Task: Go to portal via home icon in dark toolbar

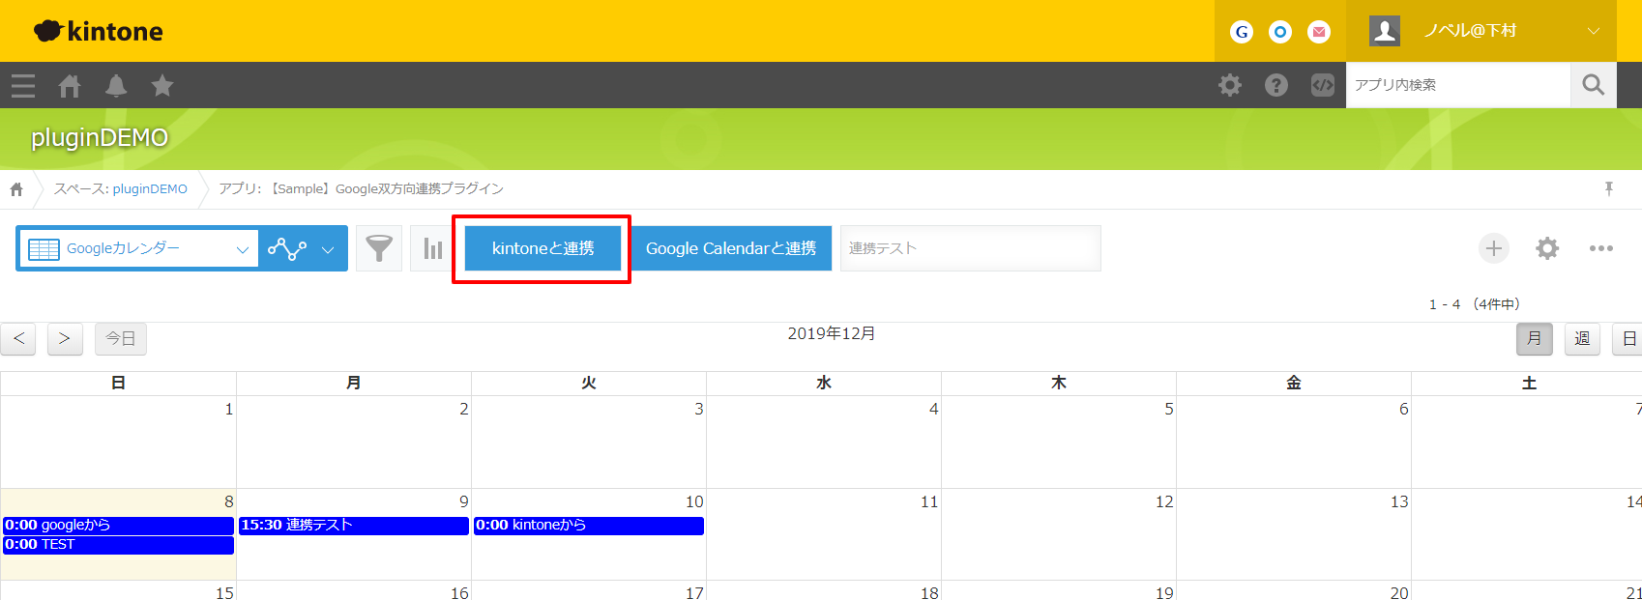Action: (x=70, y=86)
